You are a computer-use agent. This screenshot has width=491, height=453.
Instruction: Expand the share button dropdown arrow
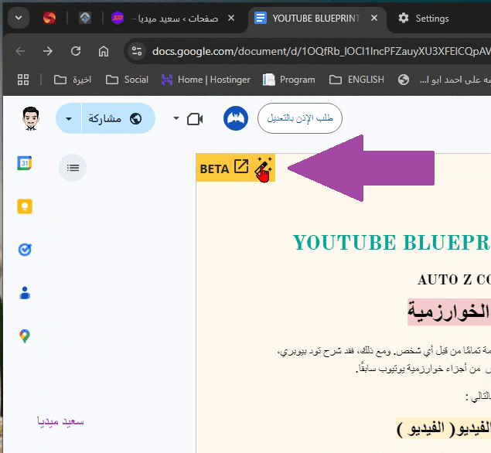tap(70, 118)
